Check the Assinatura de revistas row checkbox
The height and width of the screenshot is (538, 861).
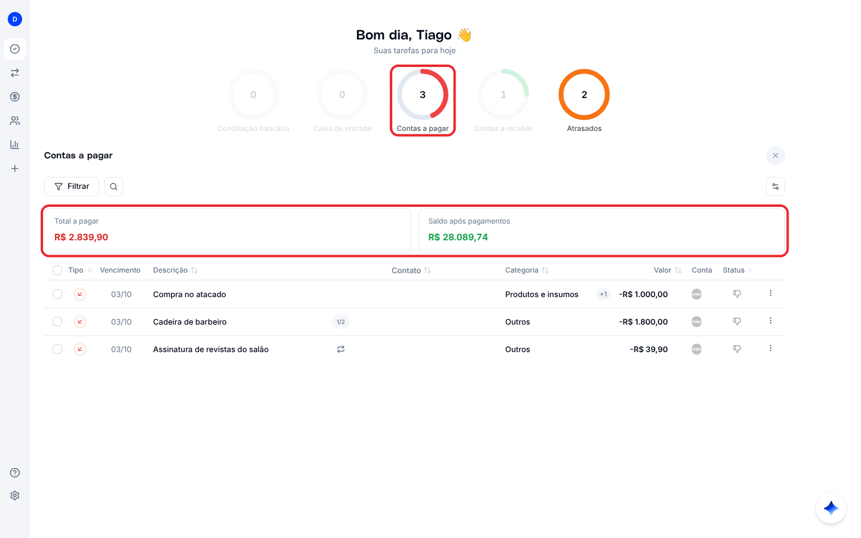coord(57,349)
